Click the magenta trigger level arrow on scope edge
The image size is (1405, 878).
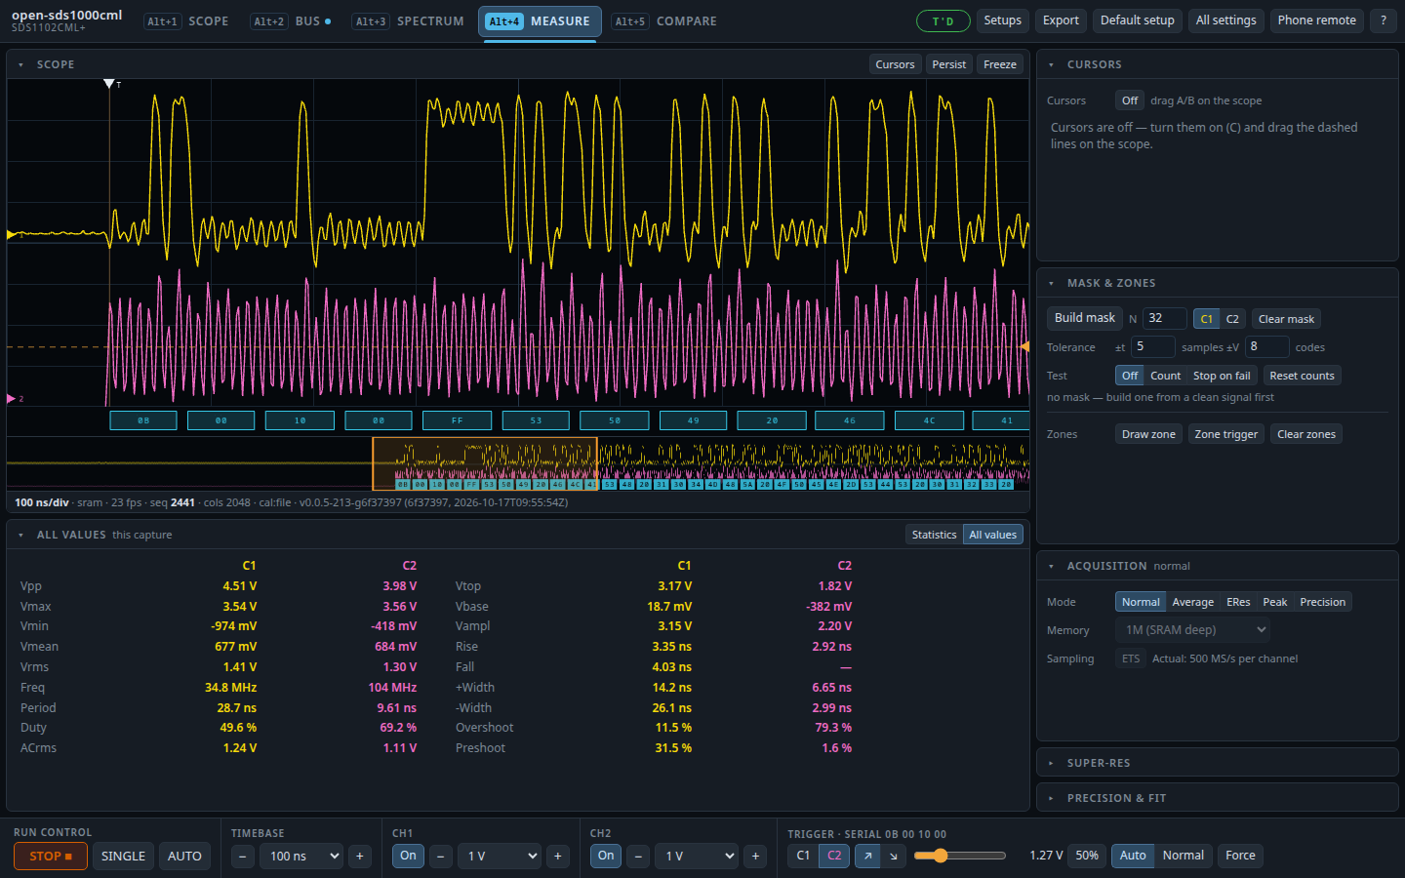point(1024,346)
